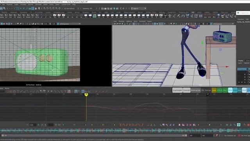Click the green Y-axis manipulator handle

202,42
